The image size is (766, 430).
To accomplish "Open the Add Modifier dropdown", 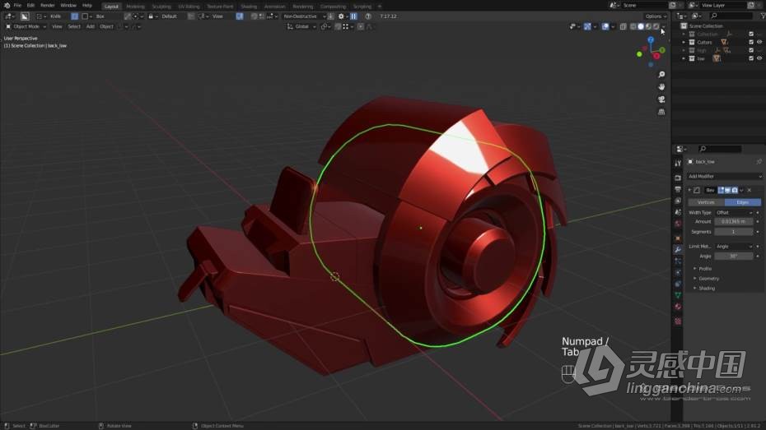I will pyautogui.click(x=725, y=177).
